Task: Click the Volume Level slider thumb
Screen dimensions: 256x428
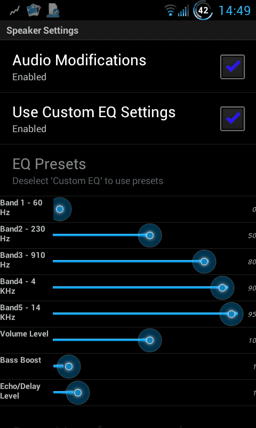Action: coord(150,340)
